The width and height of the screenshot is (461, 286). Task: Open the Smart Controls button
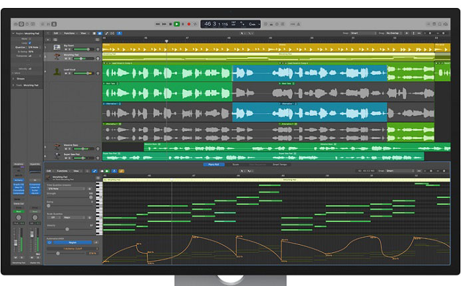click(x=43, y=24)
